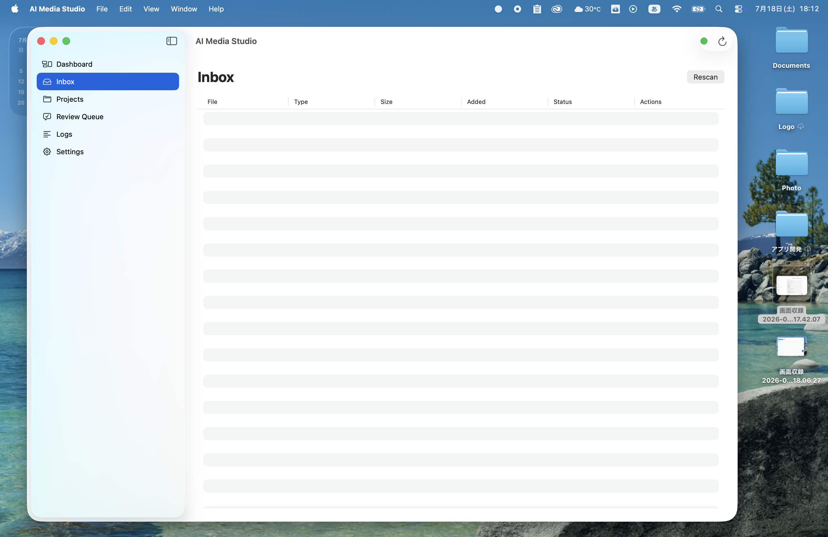The width and height of the screenshot is (828, 537).
Task: Click the Projects folder icon
Action: (47, 99)
